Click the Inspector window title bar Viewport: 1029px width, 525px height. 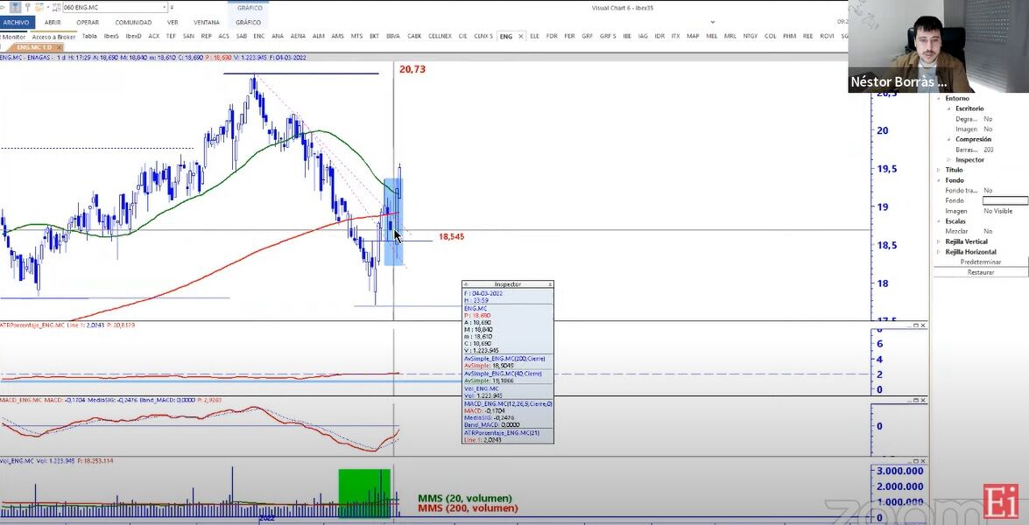coord(507,284)
